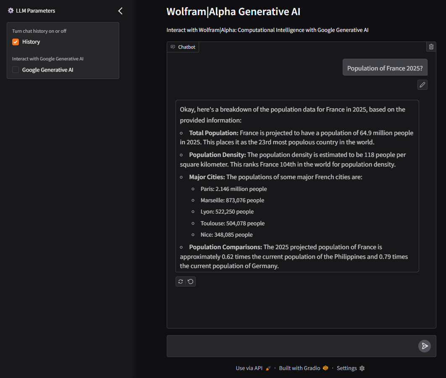Click the retry icon below the response
This screenshot has height=378, width=446.
click(x=181, y=282)
